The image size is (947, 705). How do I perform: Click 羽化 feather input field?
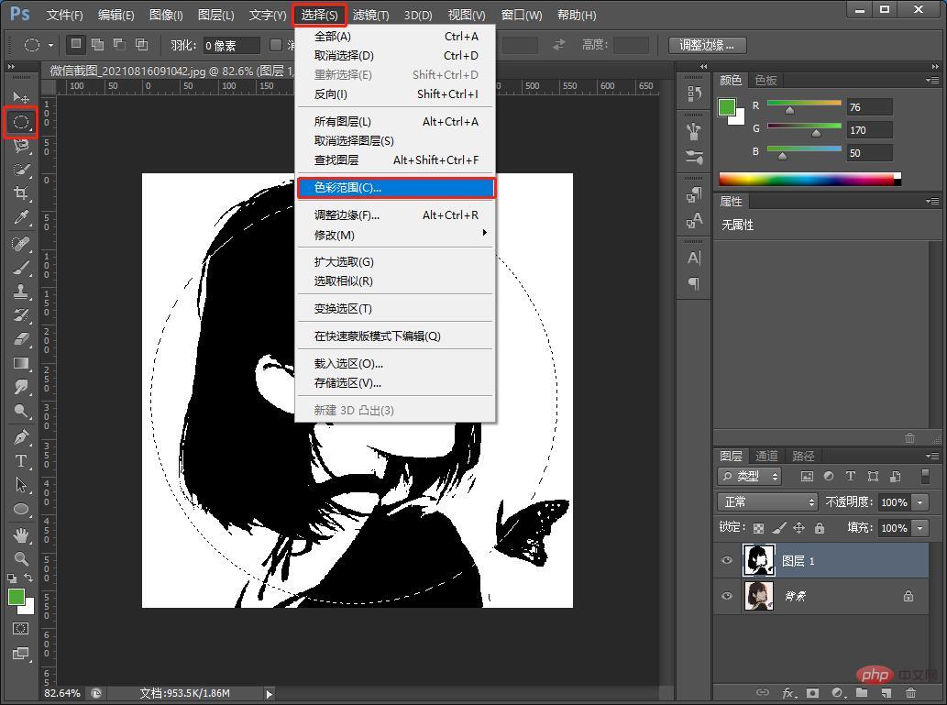[231, 45]
